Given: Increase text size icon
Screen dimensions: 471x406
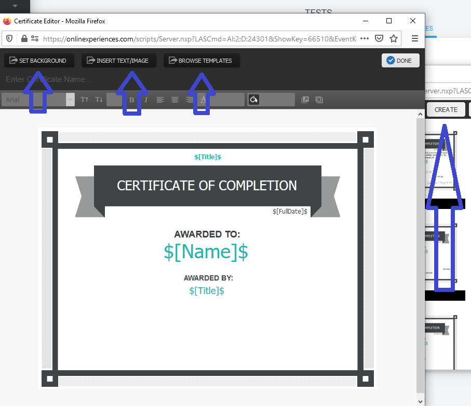Looking at the screenshot, I should tap(85, 100).
